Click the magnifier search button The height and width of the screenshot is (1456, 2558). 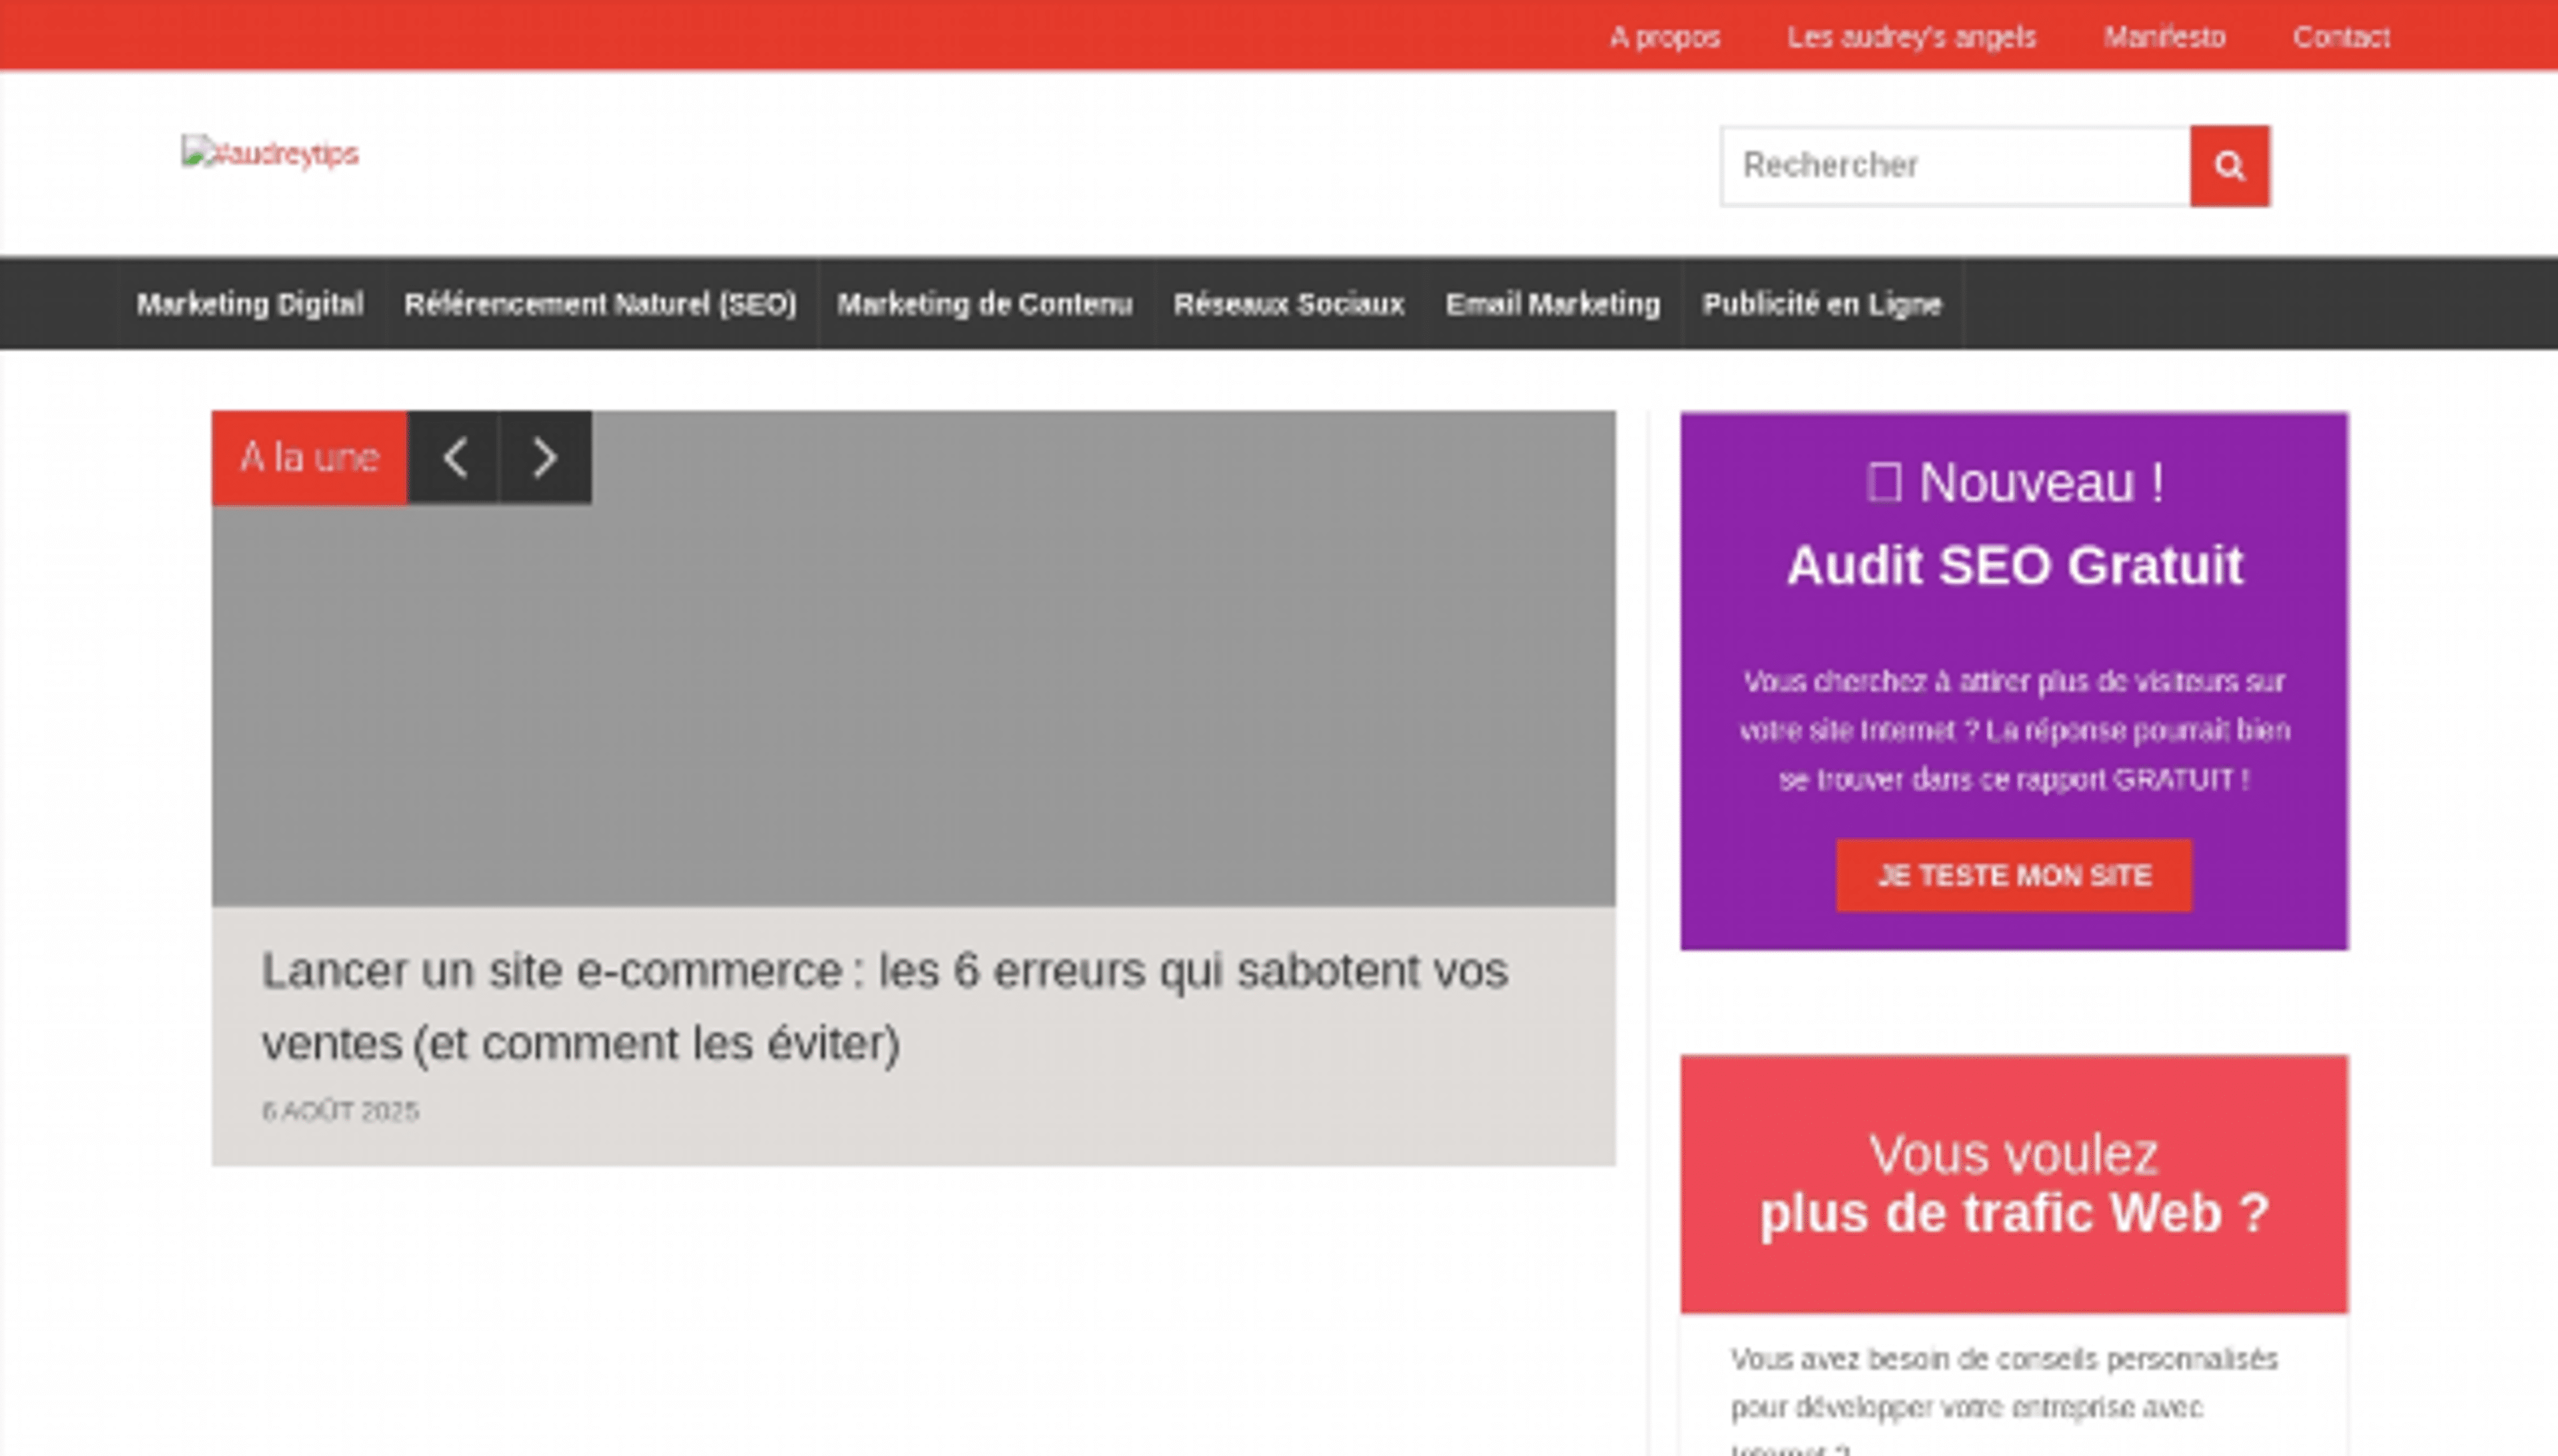tap(2229, 166)
